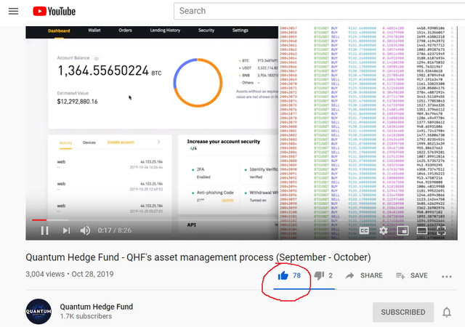Click the SUBSCRIBED button
The width and height of the screenshot is (465, 327).
pos(403,312)
